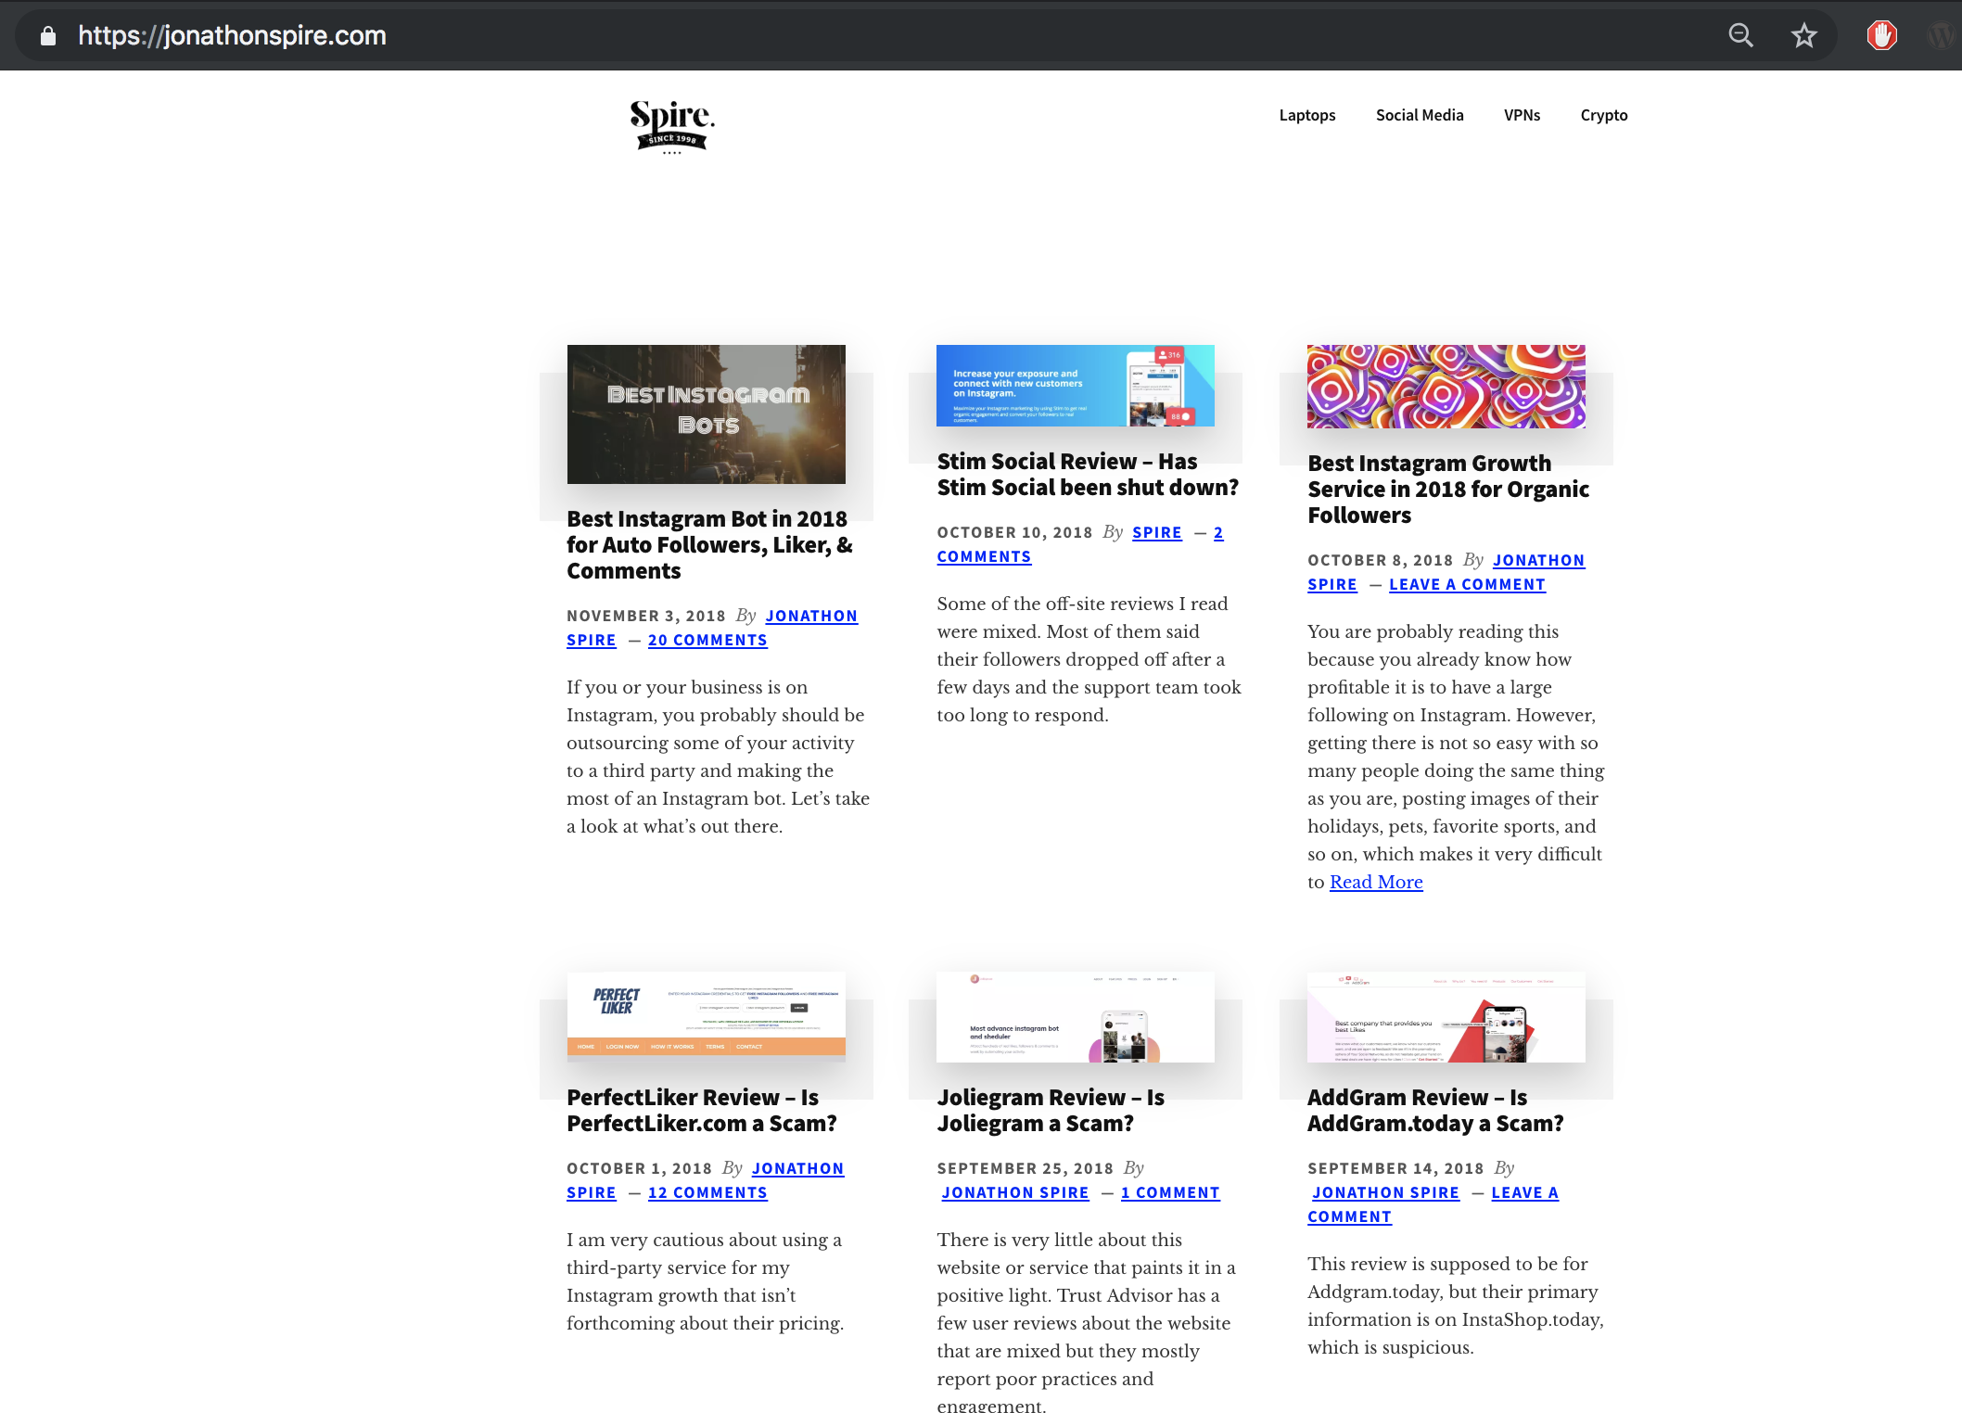The image size is (1962, 1413).
Task: Click the 'September 14, 2018' date text
Action: [x=1395, y=1168]
